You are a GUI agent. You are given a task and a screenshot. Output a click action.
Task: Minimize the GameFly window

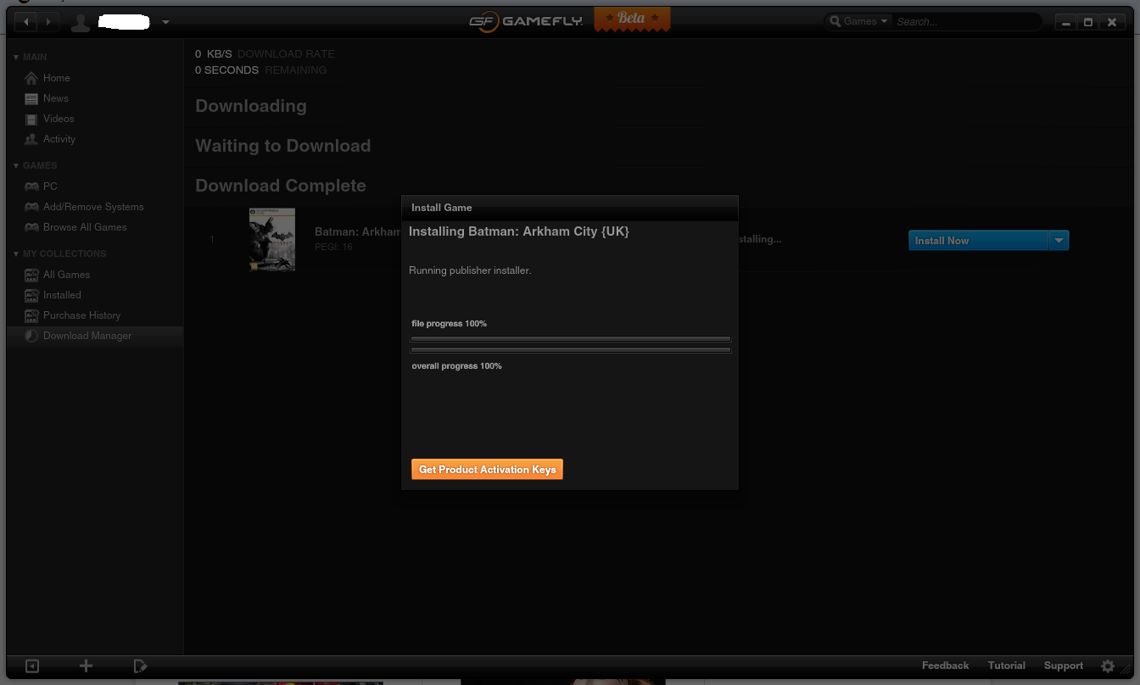(1066, 22)
